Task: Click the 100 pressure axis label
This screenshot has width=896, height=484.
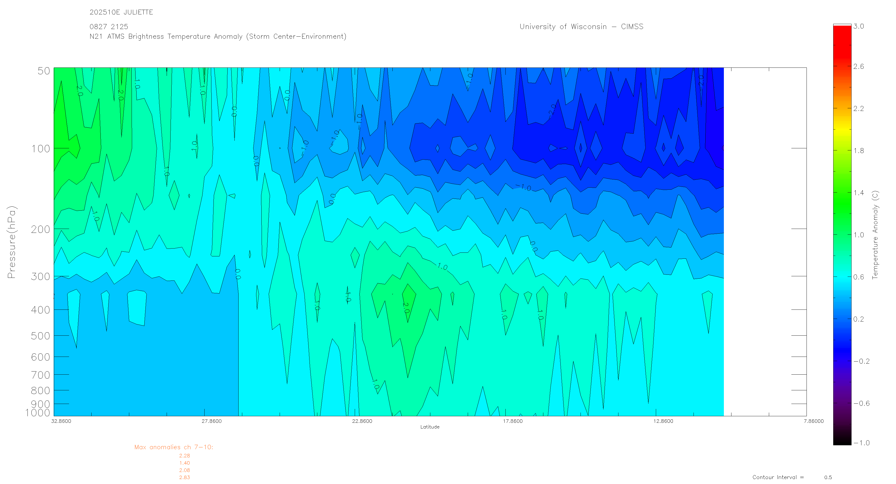Action: coord(41,149)
